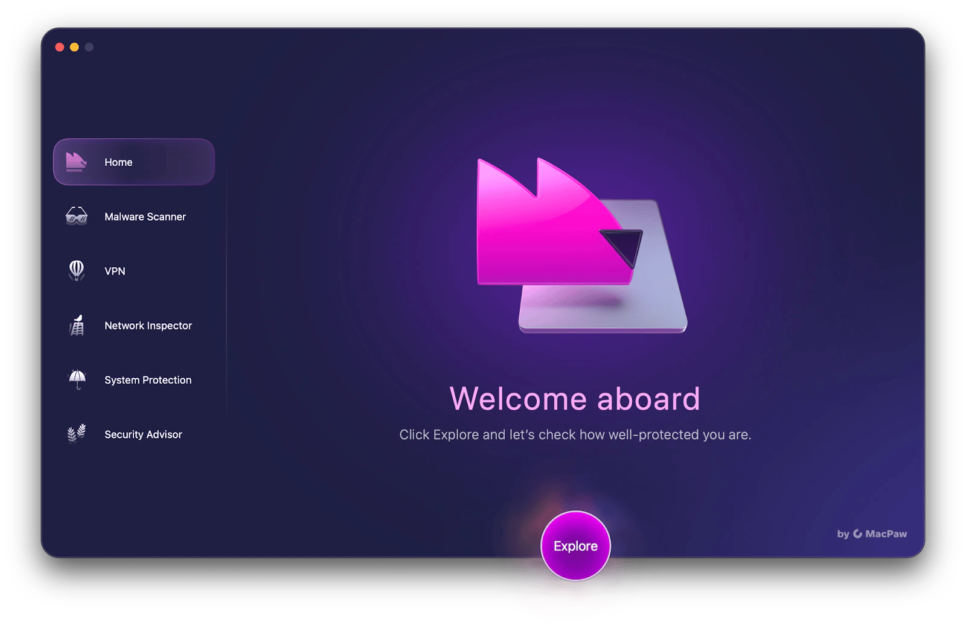Screen dimensions: 966x640
Task: Click the red traffic light control
Action: [x=59, y=46]
